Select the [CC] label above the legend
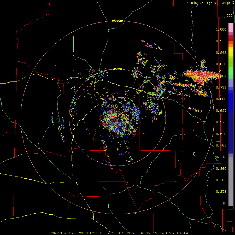Viewport: 235px width, 235px height. 223,18
